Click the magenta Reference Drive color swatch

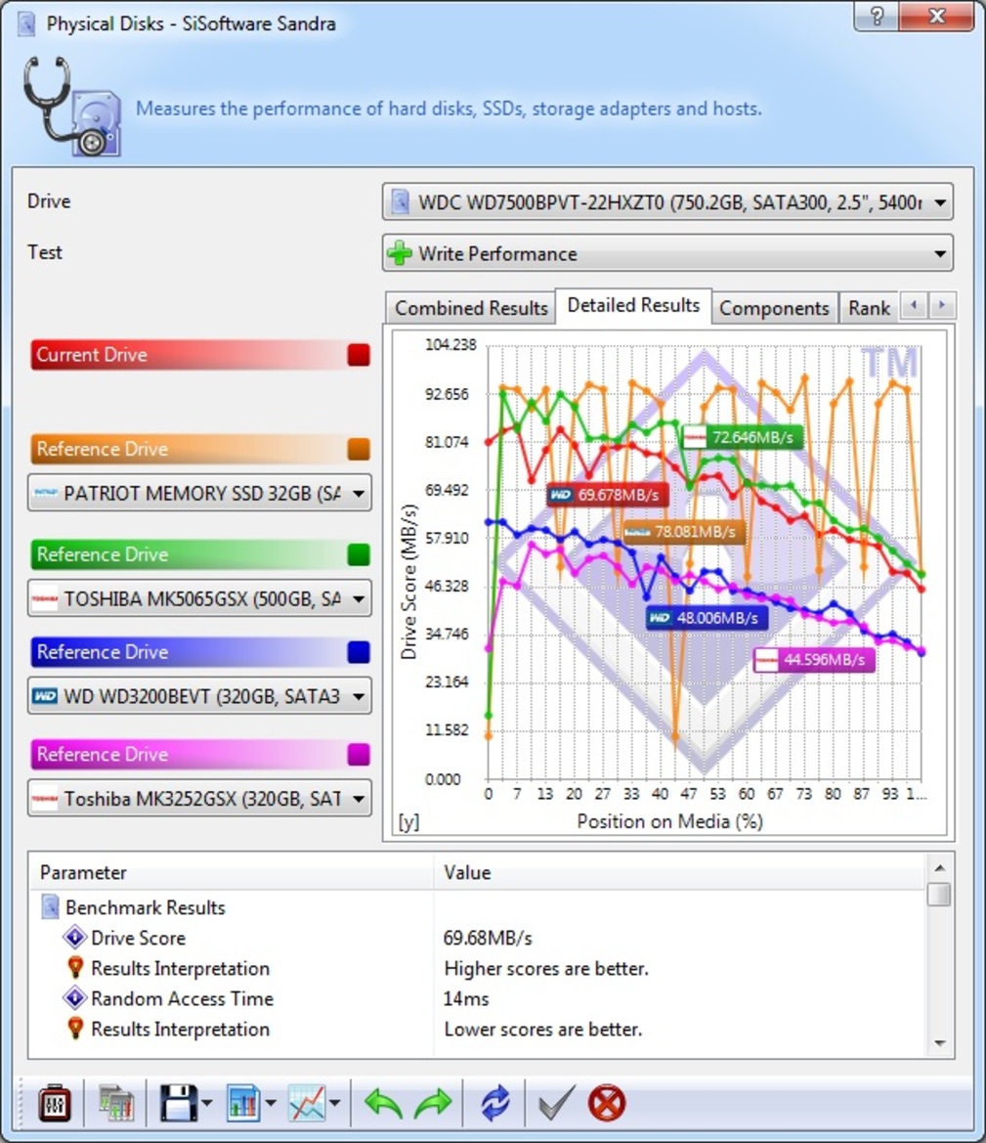pos(359,755)
